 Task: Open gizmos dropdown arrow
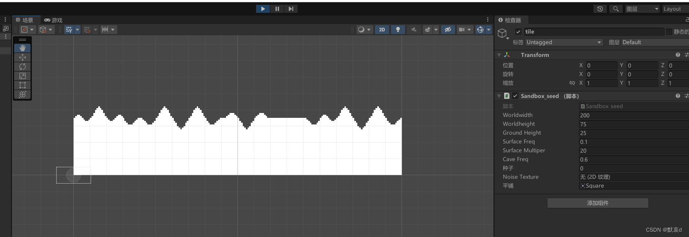pyautogui.click(x=489, y=30)
